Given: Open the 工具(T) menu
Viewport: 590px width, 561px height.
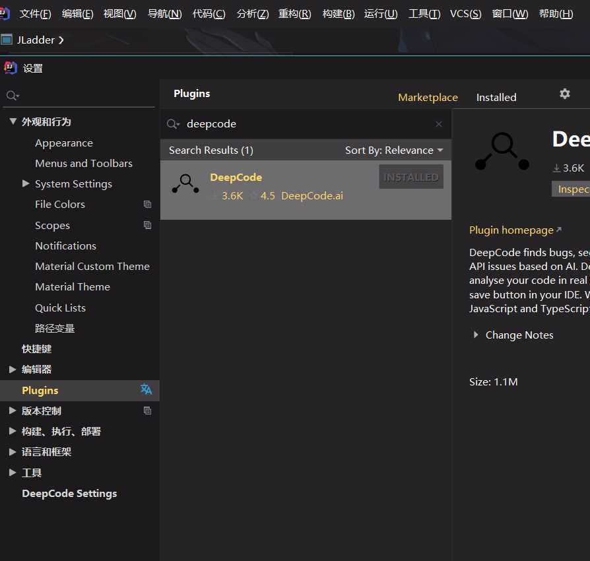Looking at the screenshot, I should pyautogui.click(x=424, y=14).
